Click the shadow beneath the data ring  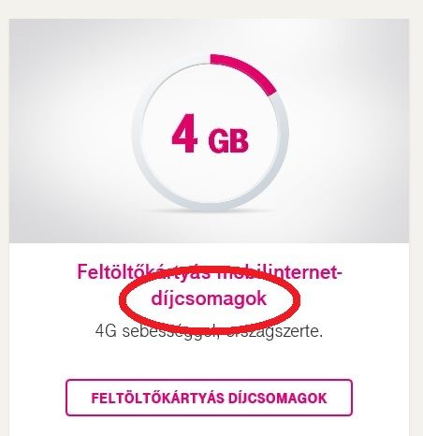pos(210,212)
